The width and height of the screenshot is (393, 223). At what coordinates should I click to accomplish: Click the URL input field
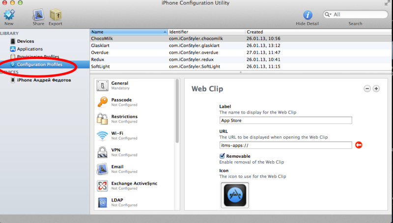(x=286, y=145)
